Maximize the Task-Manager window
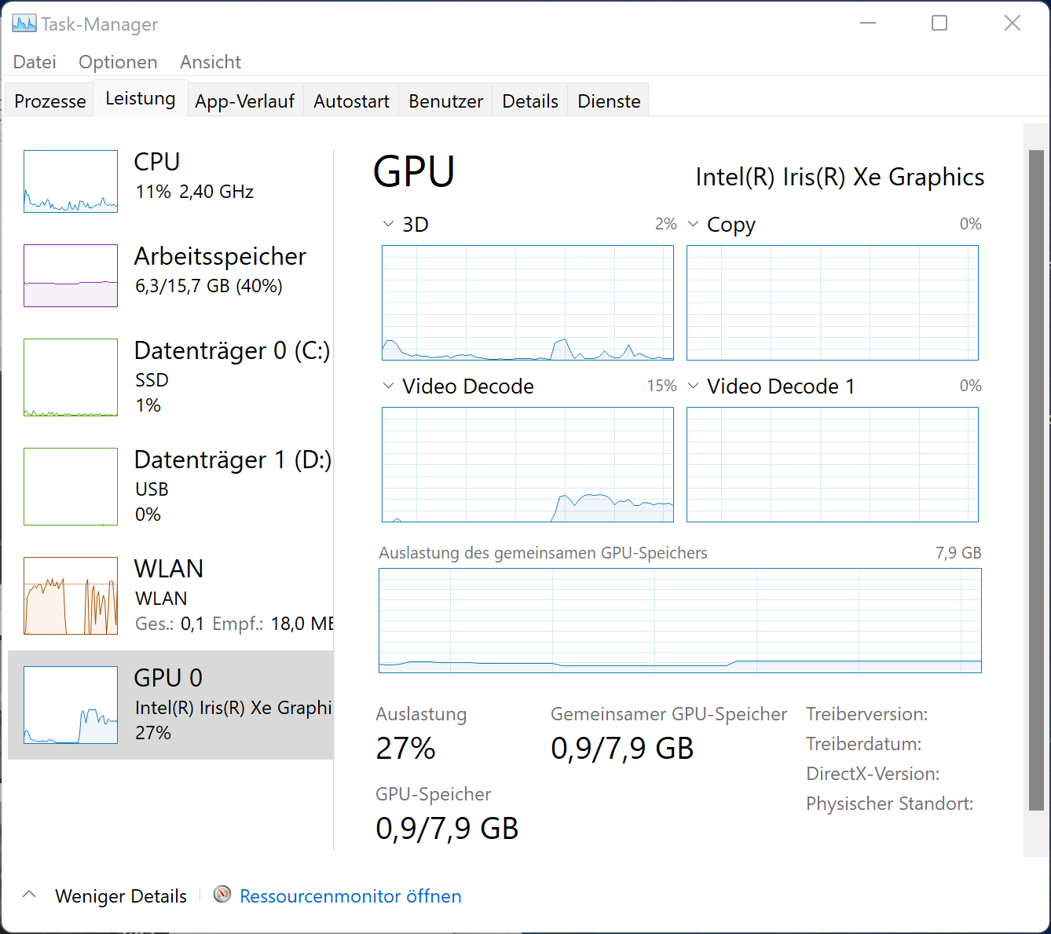The height and width of the screenshot is (934, 1051). 939,23
